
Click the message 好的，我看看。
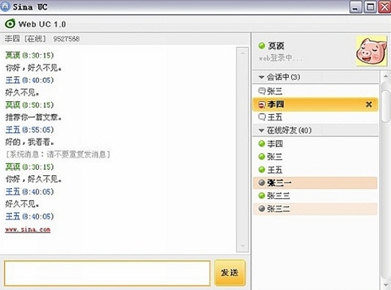pyautogui.click(x=30, y=142)
